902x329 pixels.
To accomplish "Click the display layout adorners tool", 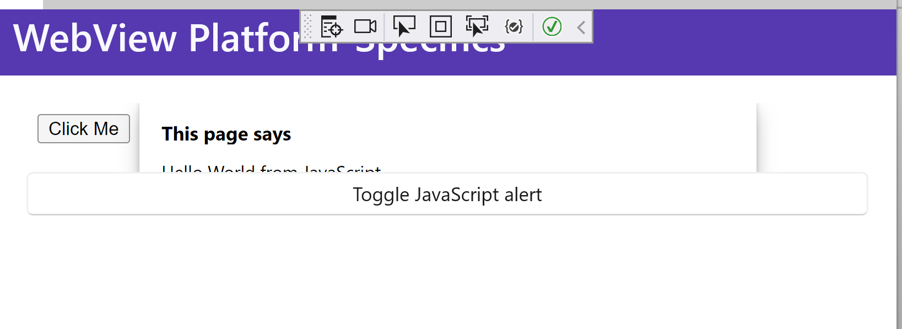I will coord(440,26).
